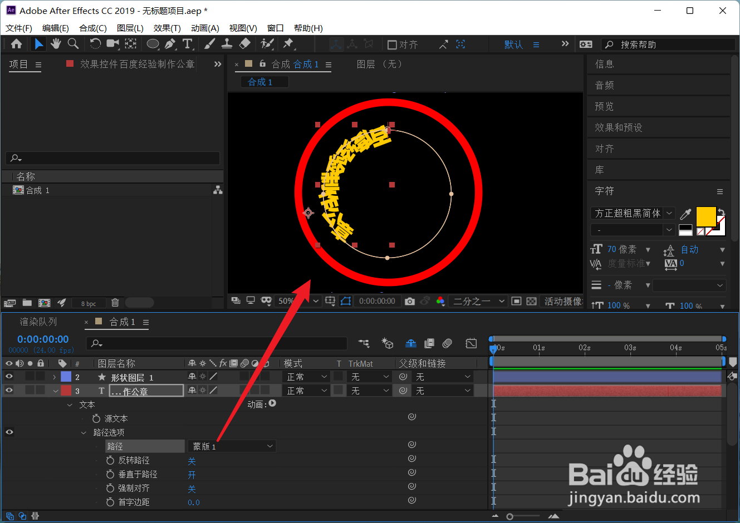740x523 pixels.
Task: Click the timeline zoom slider handle
Action: 509,517
